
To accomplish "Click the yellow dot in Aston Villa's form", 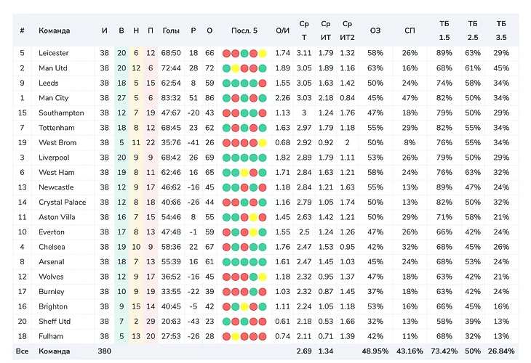I will (253, 217).
